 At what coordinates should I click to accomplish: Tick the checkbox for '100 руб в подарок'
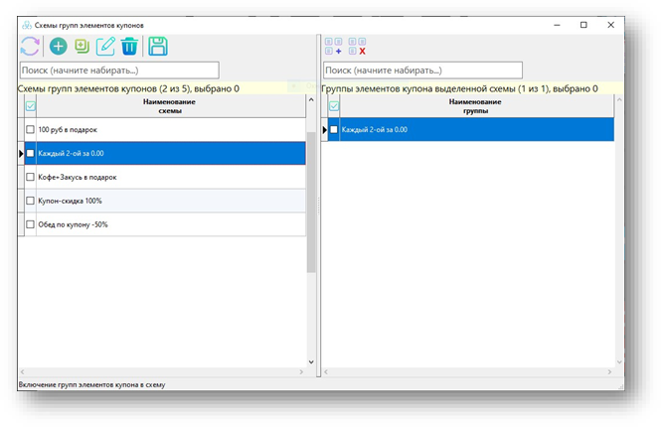[30, 130]
